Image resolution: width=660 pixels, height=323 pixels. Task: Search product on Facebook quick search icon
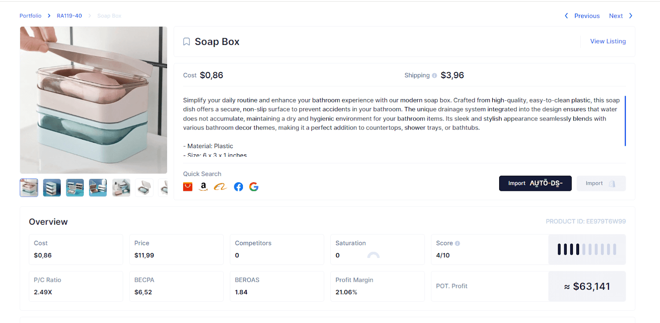click(238, 187)
